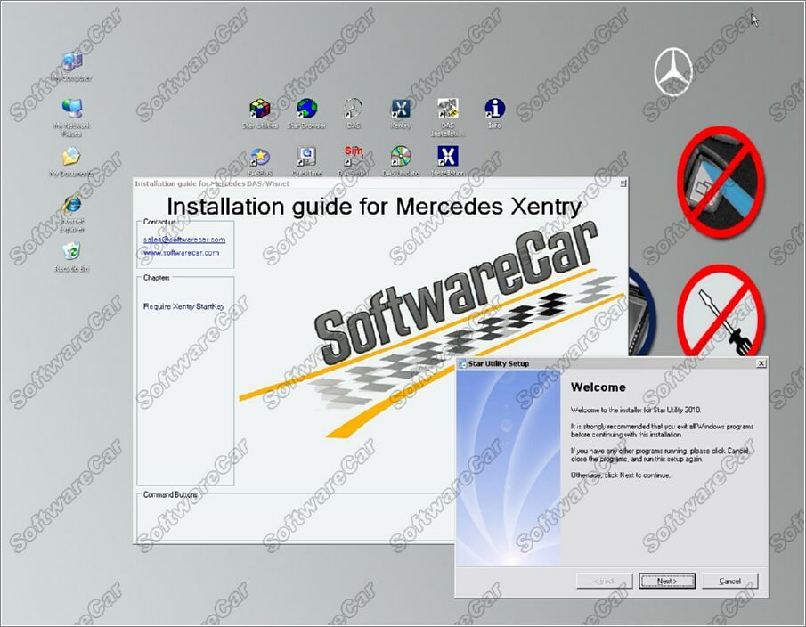Image resolution: width=806 pixels, height=627 pixels.
Task: Launch the Xentry desktop shortcut
Action: tap(401, 110)
